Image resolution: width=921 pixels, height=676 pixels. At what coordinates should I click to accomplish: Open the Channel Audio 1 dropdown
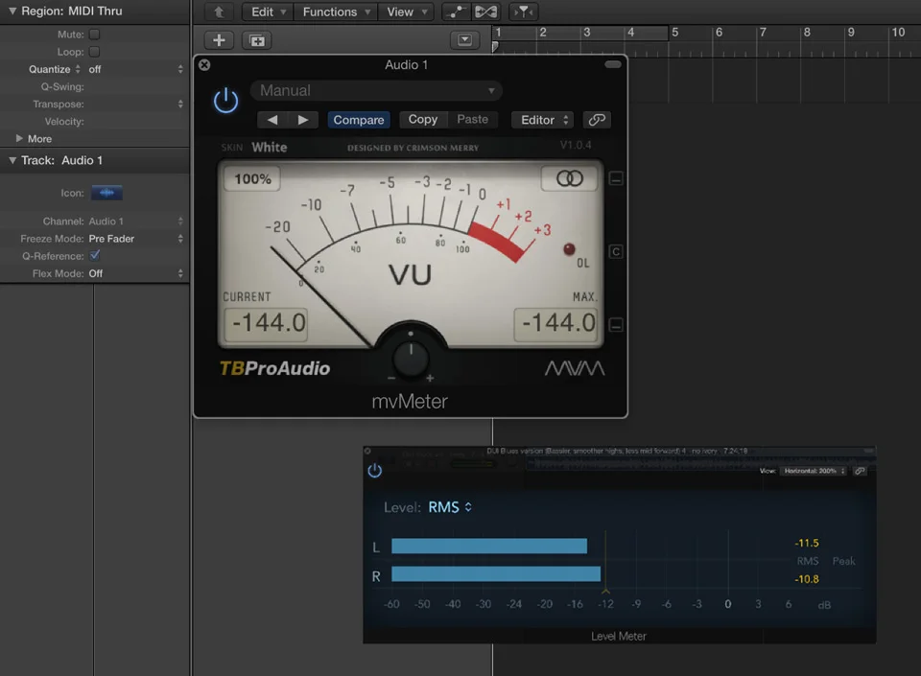point(135,221)
